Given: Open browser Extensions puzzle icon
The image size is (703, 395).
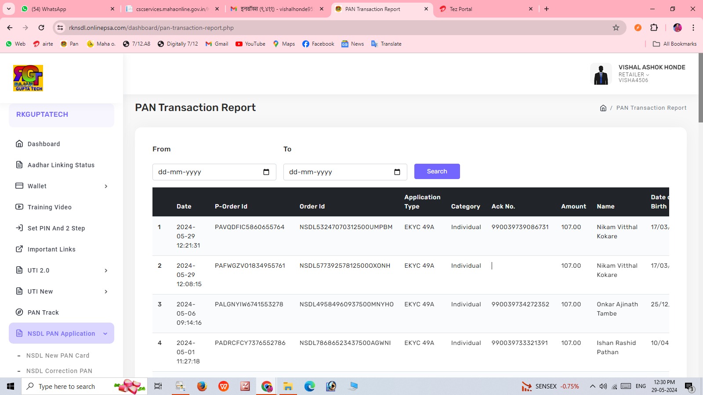Looking at the screenshot, I should click(654, 28).
